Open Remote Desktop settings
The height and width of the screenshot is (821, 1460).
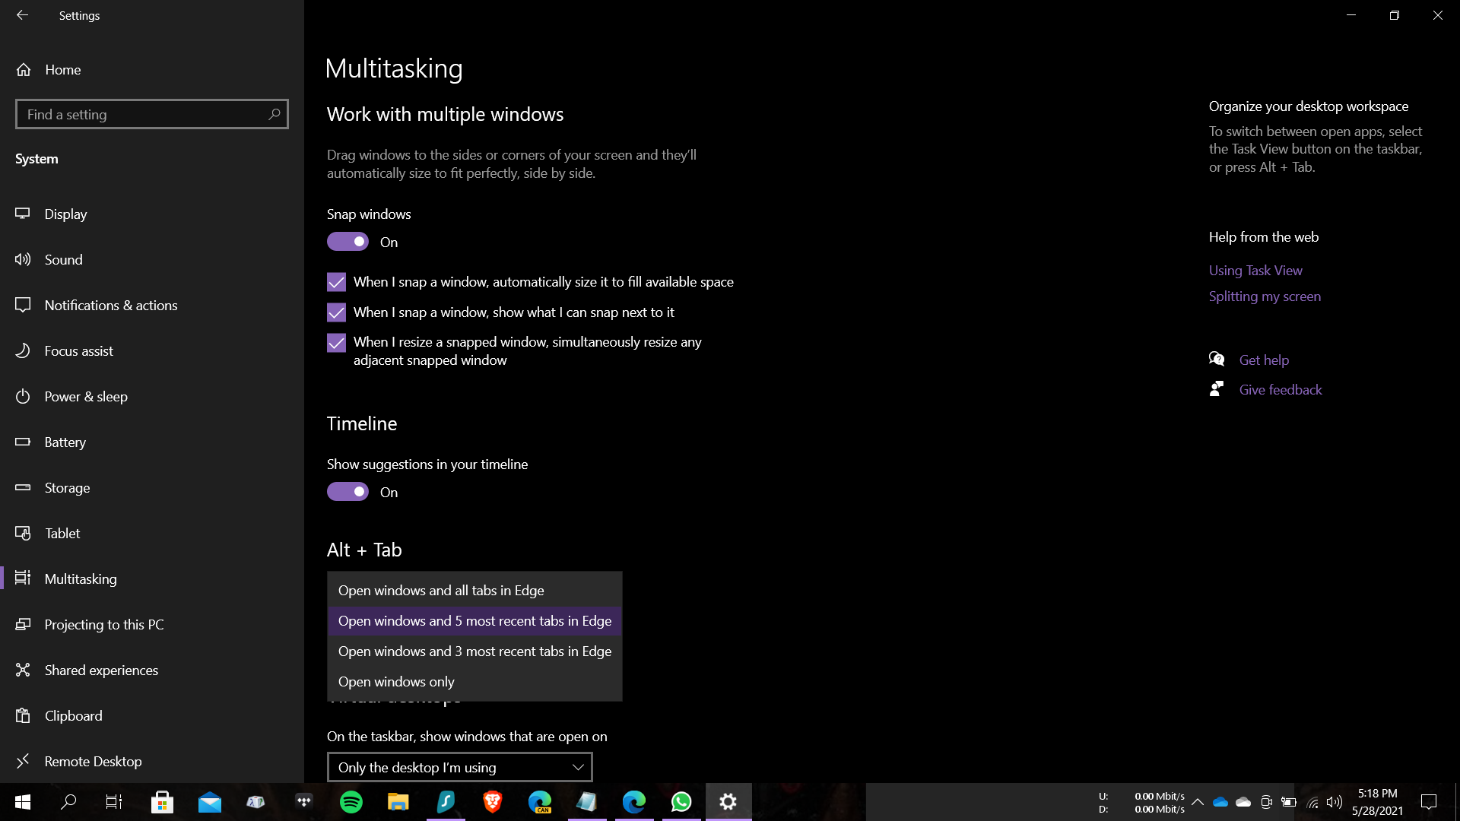point(93,761)
